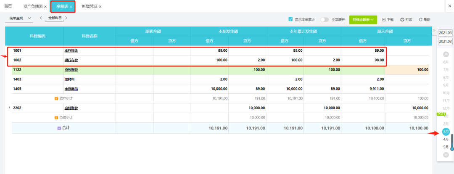The image size is (454, 174).
Task: Open the 银行存款 subject link
Action: click(x=71, y=60)
